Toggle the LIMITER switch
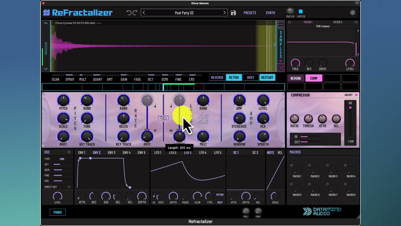Viewport: 401px width, 226px height. (x=301, y=12)
